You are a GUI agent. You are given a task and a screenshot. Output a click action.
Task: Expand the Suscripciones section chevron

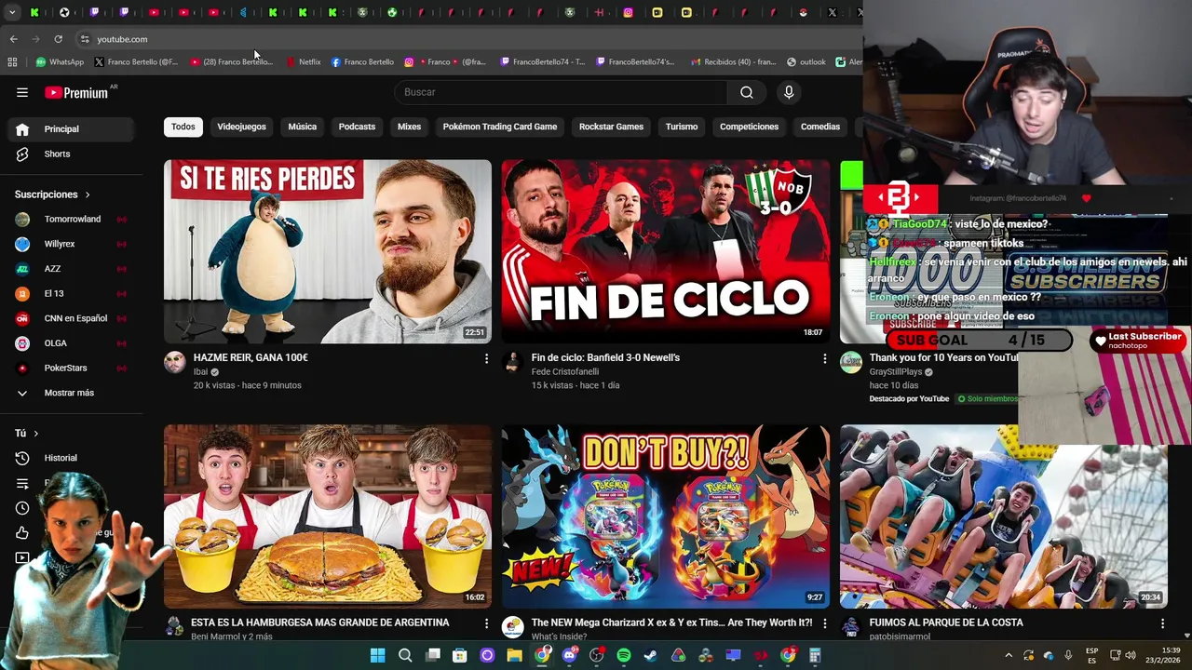tap(88, 194)
